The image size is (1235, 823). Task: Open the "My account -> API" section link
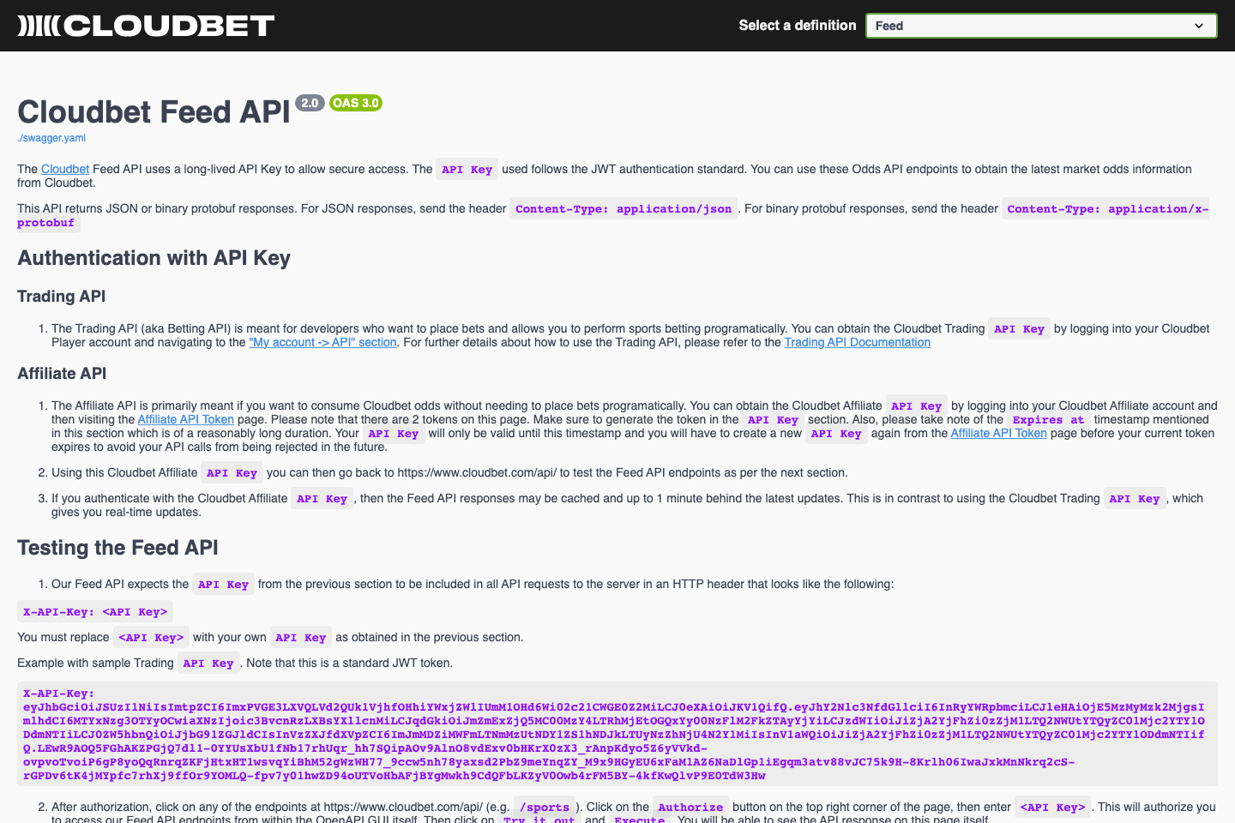click(322, 342)
